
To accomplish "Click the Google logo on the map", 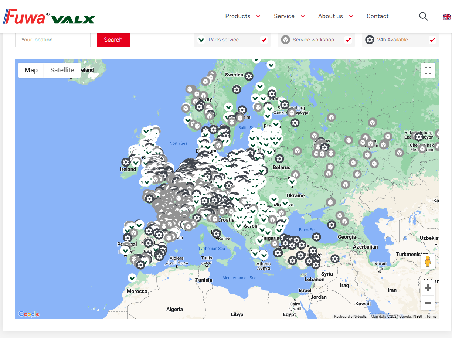I will pos(28,314).
